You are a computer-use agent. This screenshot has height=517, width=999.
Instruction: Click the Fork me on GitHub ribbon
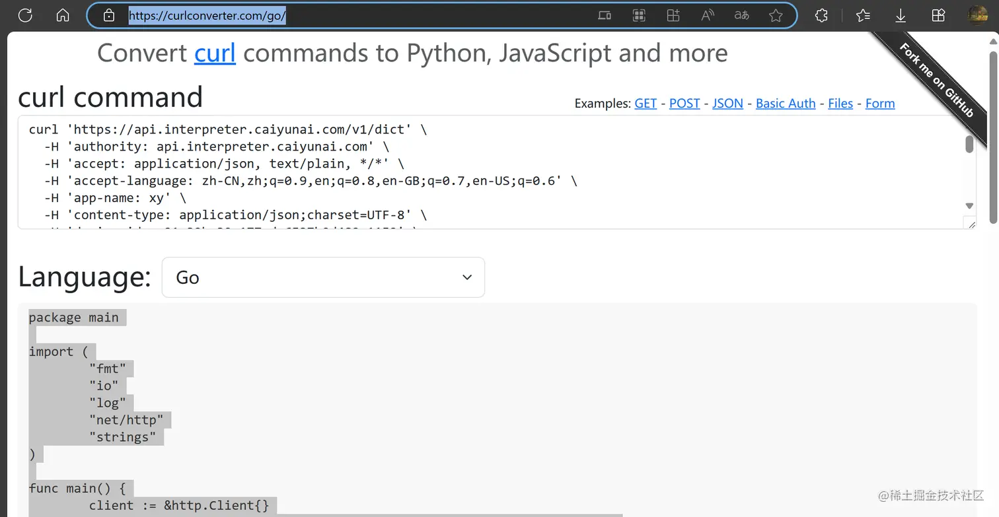coord(937,80)
